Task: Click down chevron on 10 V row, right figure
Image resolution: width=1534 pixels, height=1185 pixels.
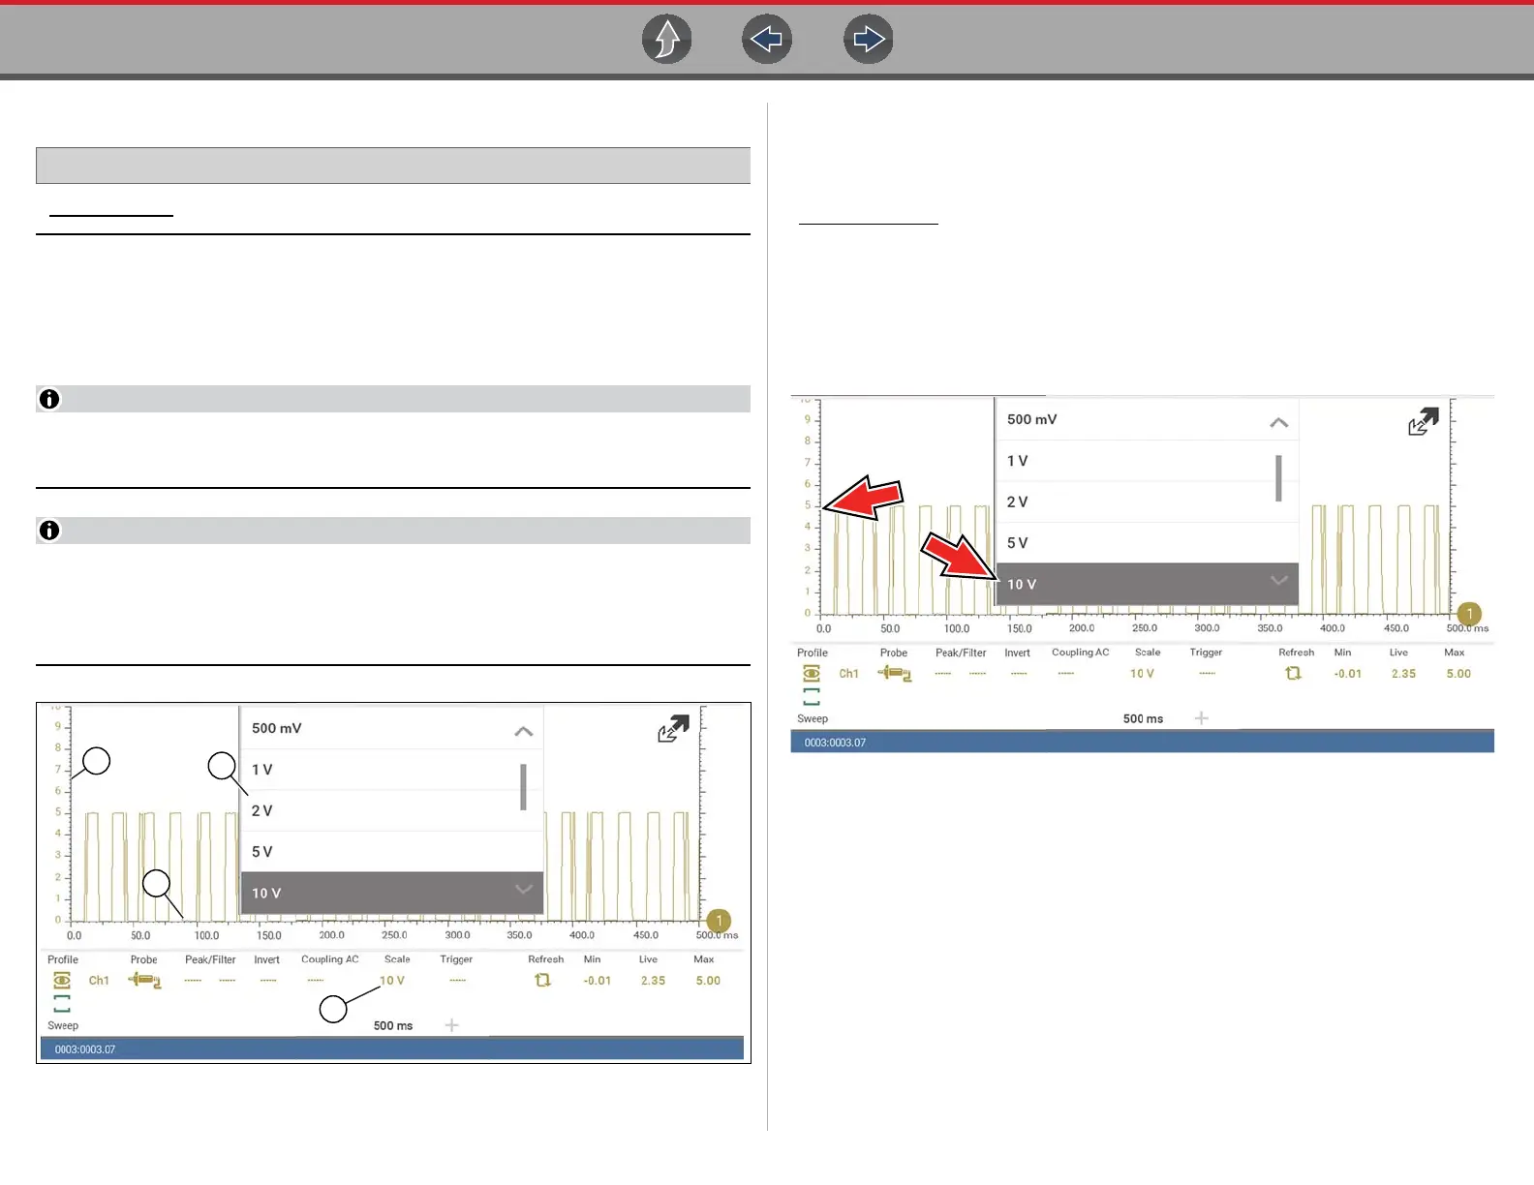Action: point(1279,580)
